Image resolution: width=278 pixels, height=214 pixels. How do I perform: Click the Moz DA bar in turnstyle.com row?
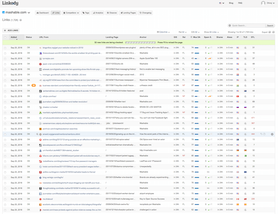point(197,58)
